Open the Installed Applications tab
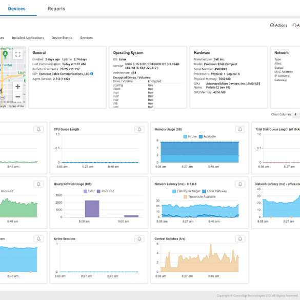 28,38
